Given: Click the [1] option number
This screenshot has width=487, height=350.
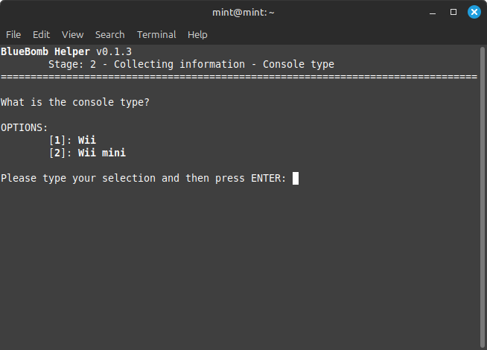Looking at the screenshot, I should coord(57,140).
